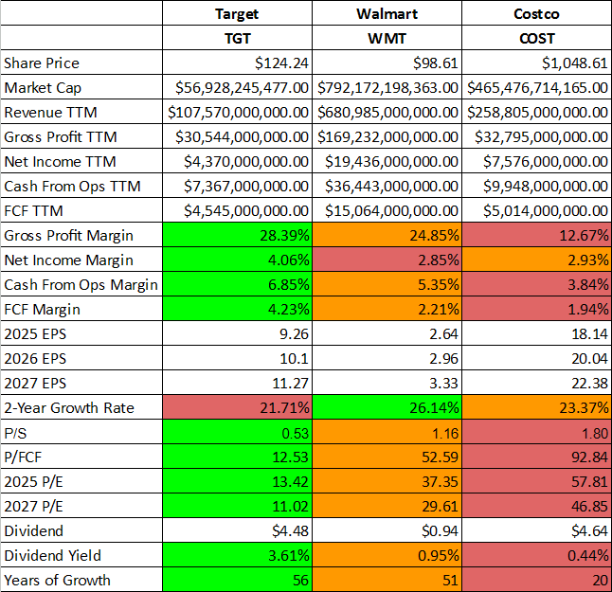Select the Target header cell
Image resolution: width=612 pixels, height=592 pixels.
237,13
